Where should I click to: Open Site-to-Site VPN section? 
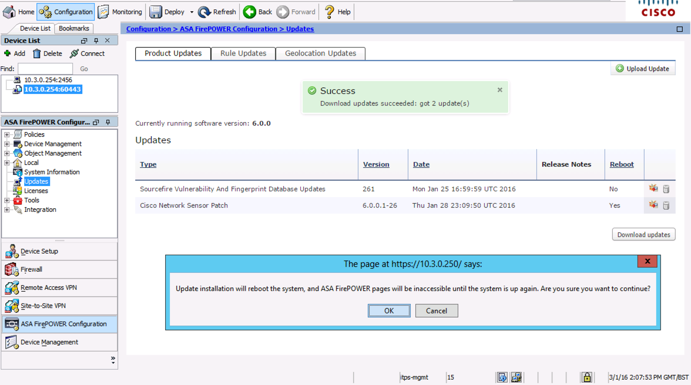[x=59, y=306]
